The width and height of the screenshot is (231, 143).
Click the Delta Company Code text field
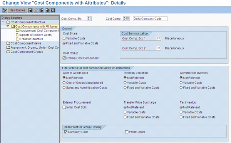(x=150, y=19)
